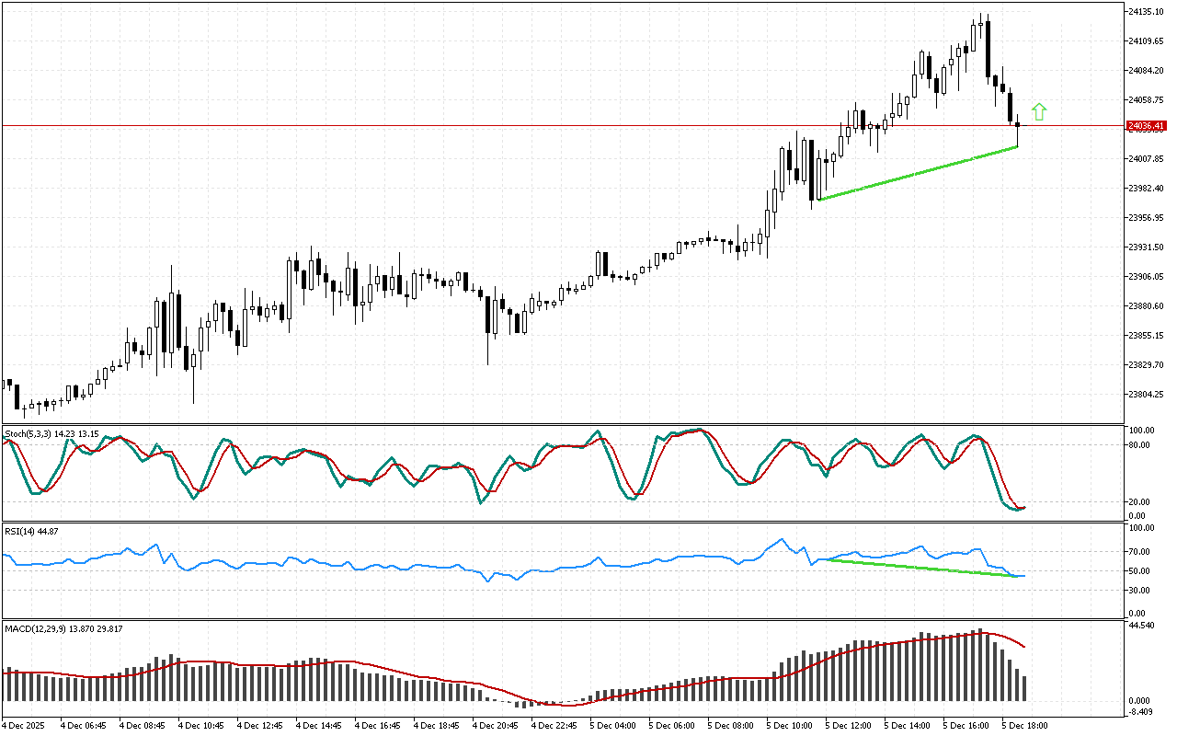Click the 4 Dec 22:45 time label
The height and width of the screenshot is (736, 1177).
pyautogui.click(x=554, y=725)
